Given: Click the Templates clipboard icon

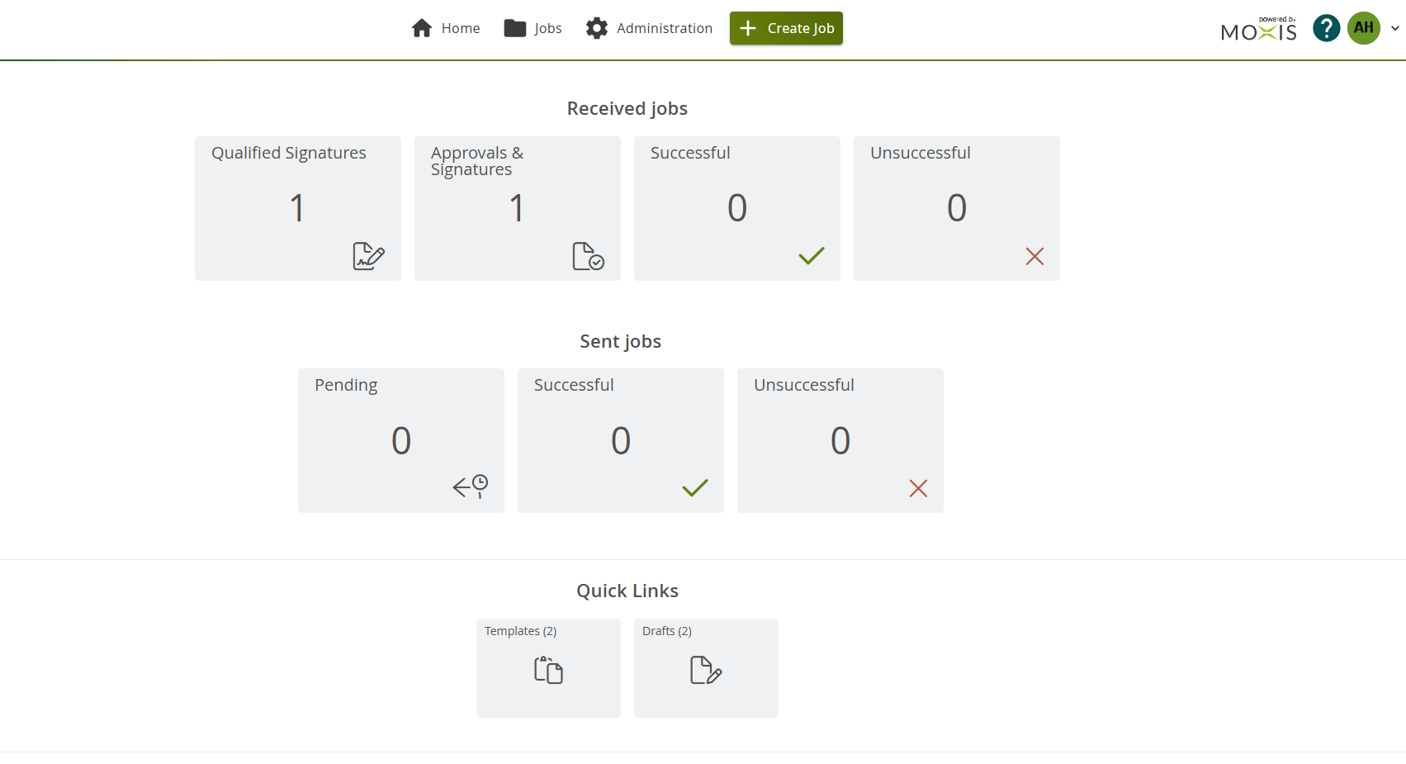Looking at the screenshot, I should pyautogui.click(x=548, y=670).
